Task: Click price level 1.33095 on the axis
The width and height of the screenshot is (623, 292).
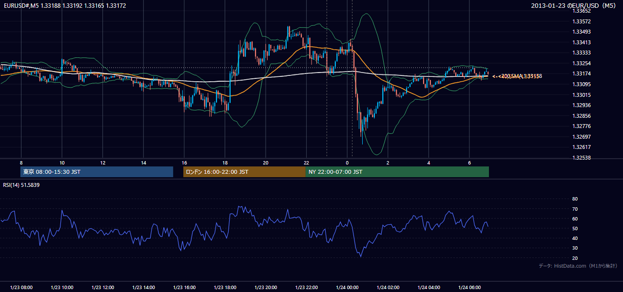Action: 581,84
